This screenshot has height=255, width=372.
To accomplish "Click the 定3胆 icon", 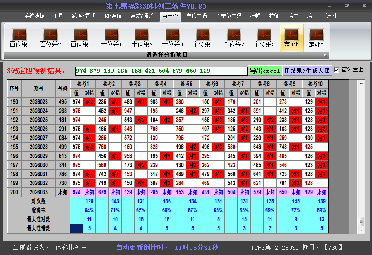I will click(292, 38).
